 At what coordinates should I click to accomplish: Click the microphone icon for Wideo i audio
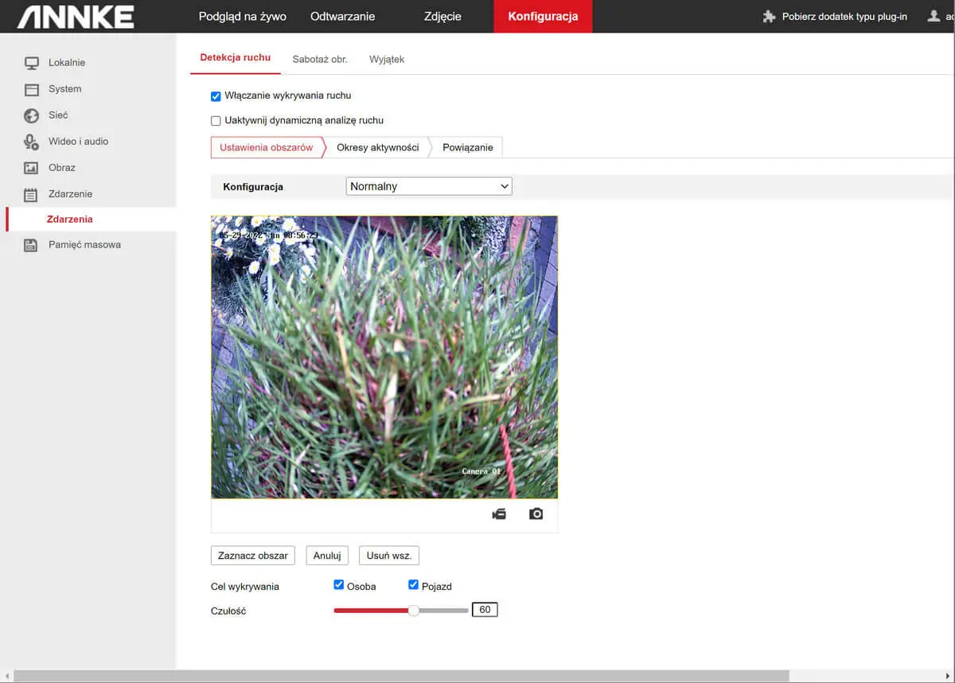click(32, 142)
